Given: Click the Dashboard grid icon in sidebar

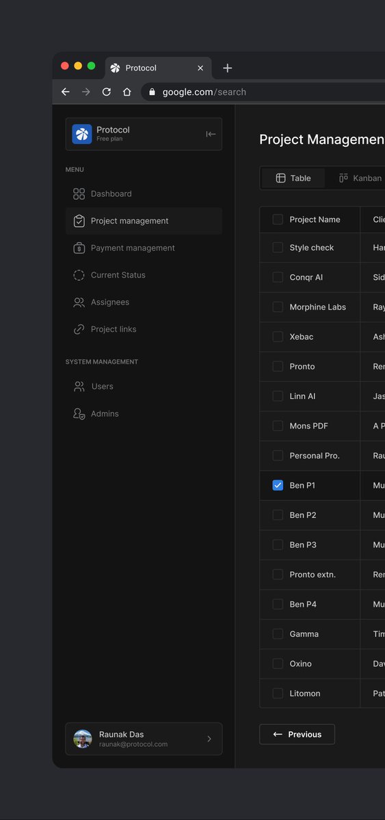Looking at the screenshot, I should (79, 194).
